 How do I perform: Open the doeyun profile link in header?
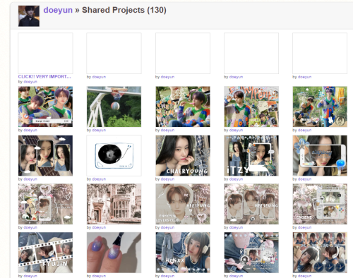pyautogui.click(x=58, y=10)
